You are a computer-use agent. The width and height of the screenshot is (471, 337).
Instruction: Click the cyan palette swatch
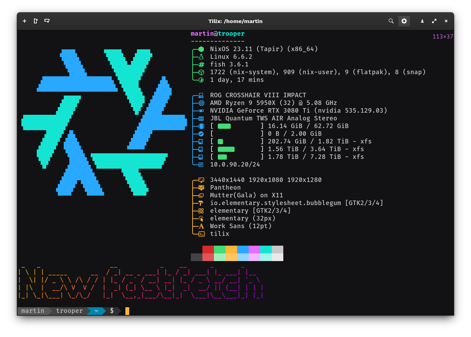[266, 250]
